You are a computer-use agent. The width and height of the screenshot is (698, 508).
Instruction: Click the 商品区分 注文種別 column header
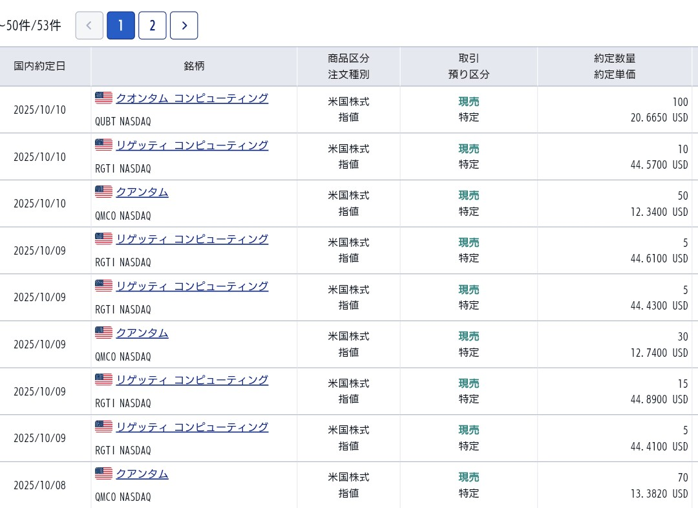click(348, 67)
